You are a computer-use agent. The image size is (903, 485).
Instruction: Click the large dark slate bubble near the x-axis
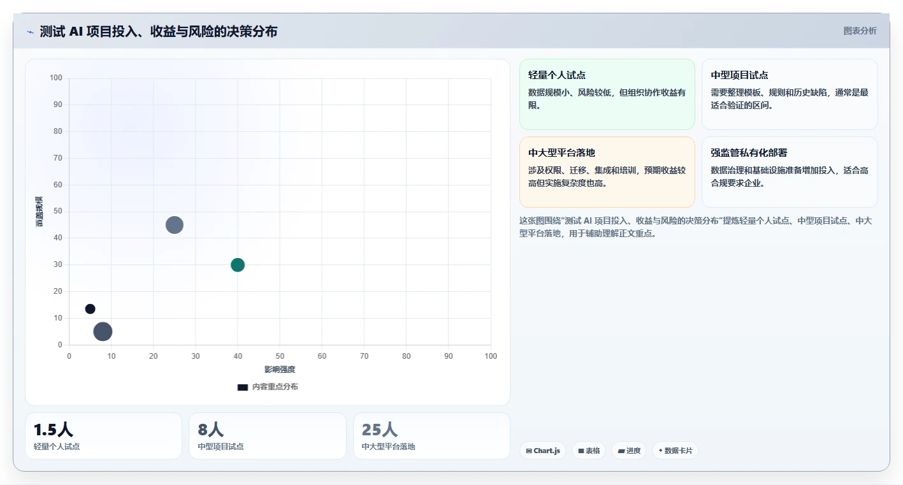103,331
